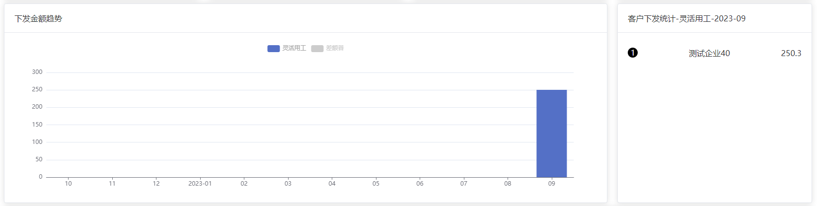The width and height of the screenshot is (817, 206).
Task: Click the blue bar for month 09
Action: 551,134
